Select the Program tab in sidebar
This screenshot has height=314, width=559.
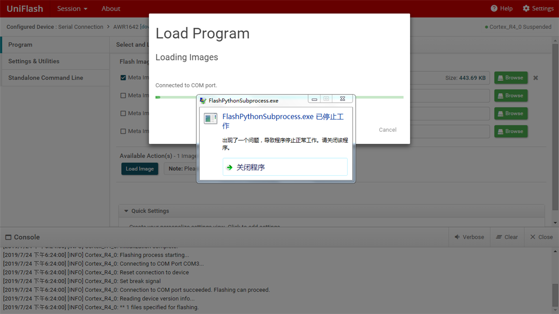click(x=55, y=45)
